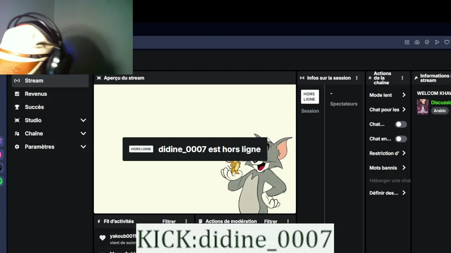The width and height of the screenshot is (451, 253).
Task: Expand the Chaîne submenu chevron
Action: [x=83, y=134]
